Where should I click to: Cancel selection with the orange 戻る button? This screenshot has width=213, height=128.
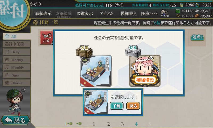133,106
